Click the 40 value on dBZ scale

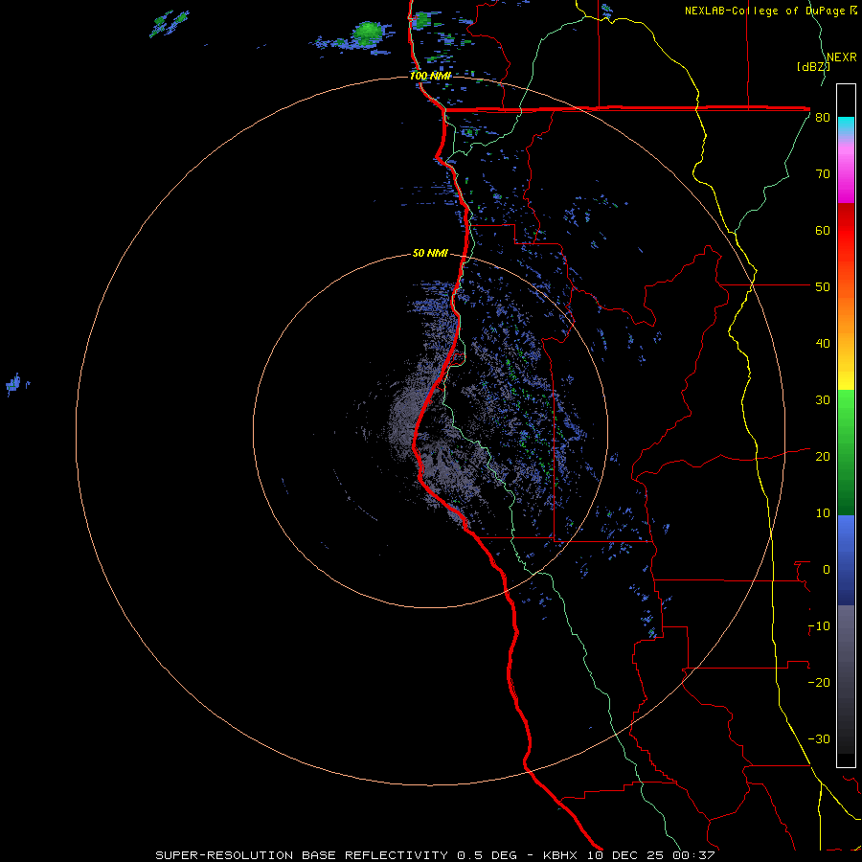823,344
